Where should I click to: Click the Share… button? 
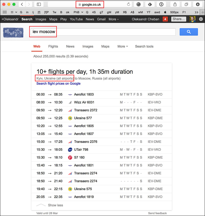(x=179, y=19)
